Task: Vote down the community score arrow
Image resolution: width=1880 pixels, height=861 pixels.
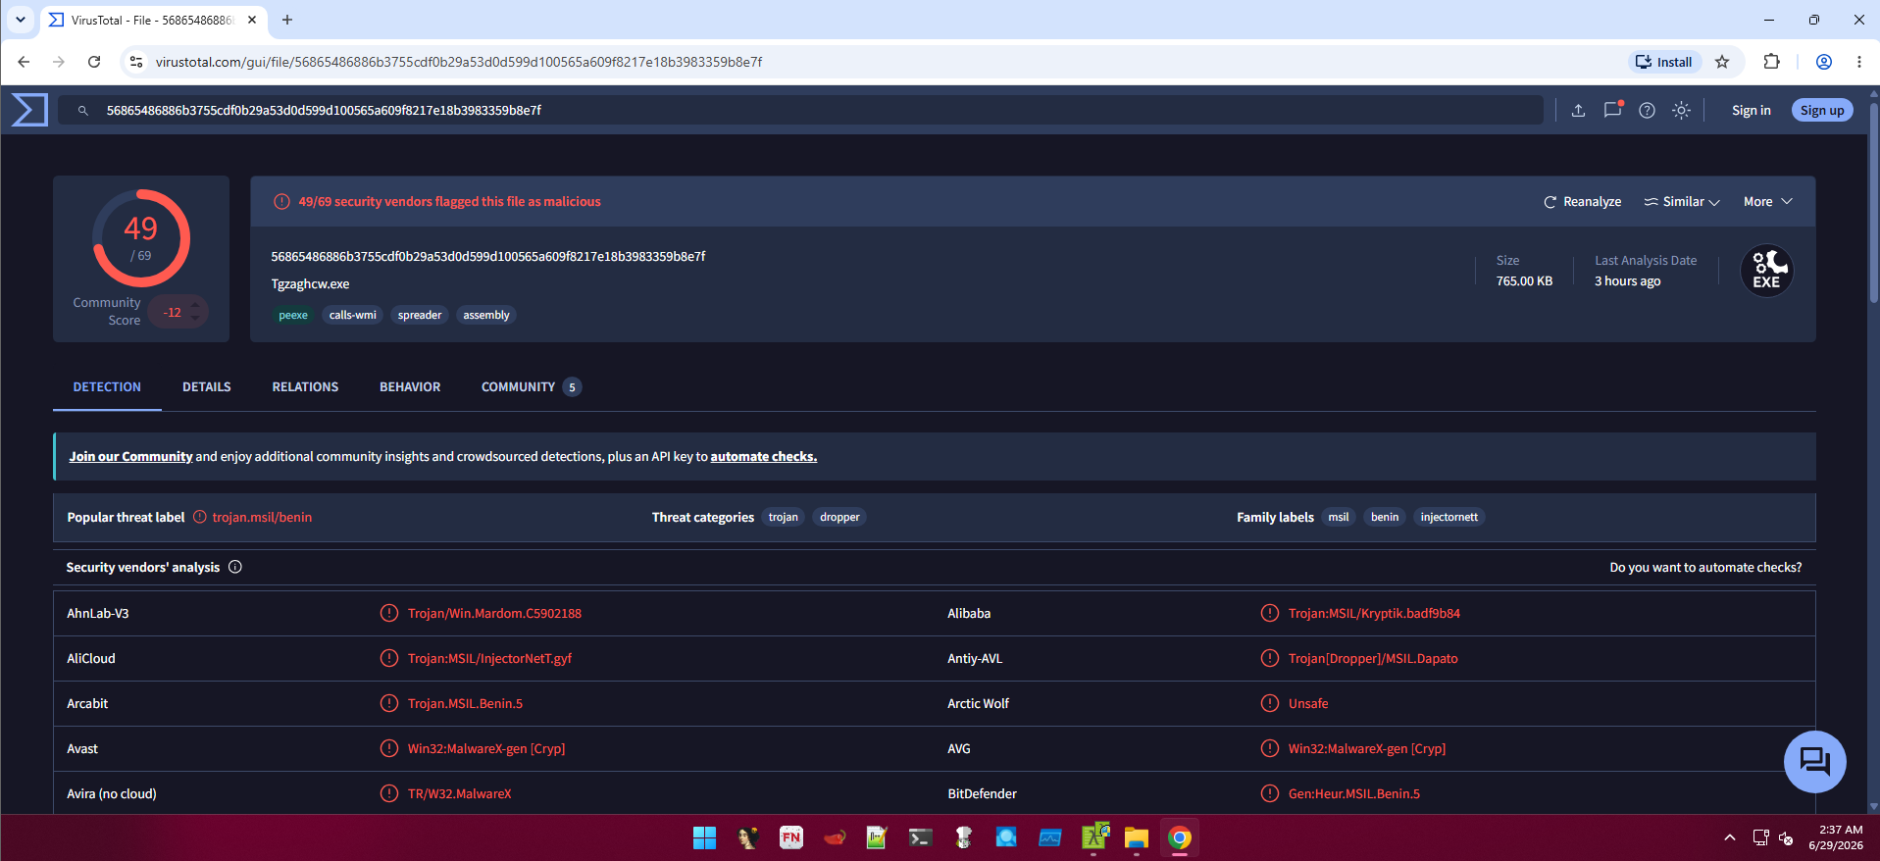Action: tap(195, 319)
